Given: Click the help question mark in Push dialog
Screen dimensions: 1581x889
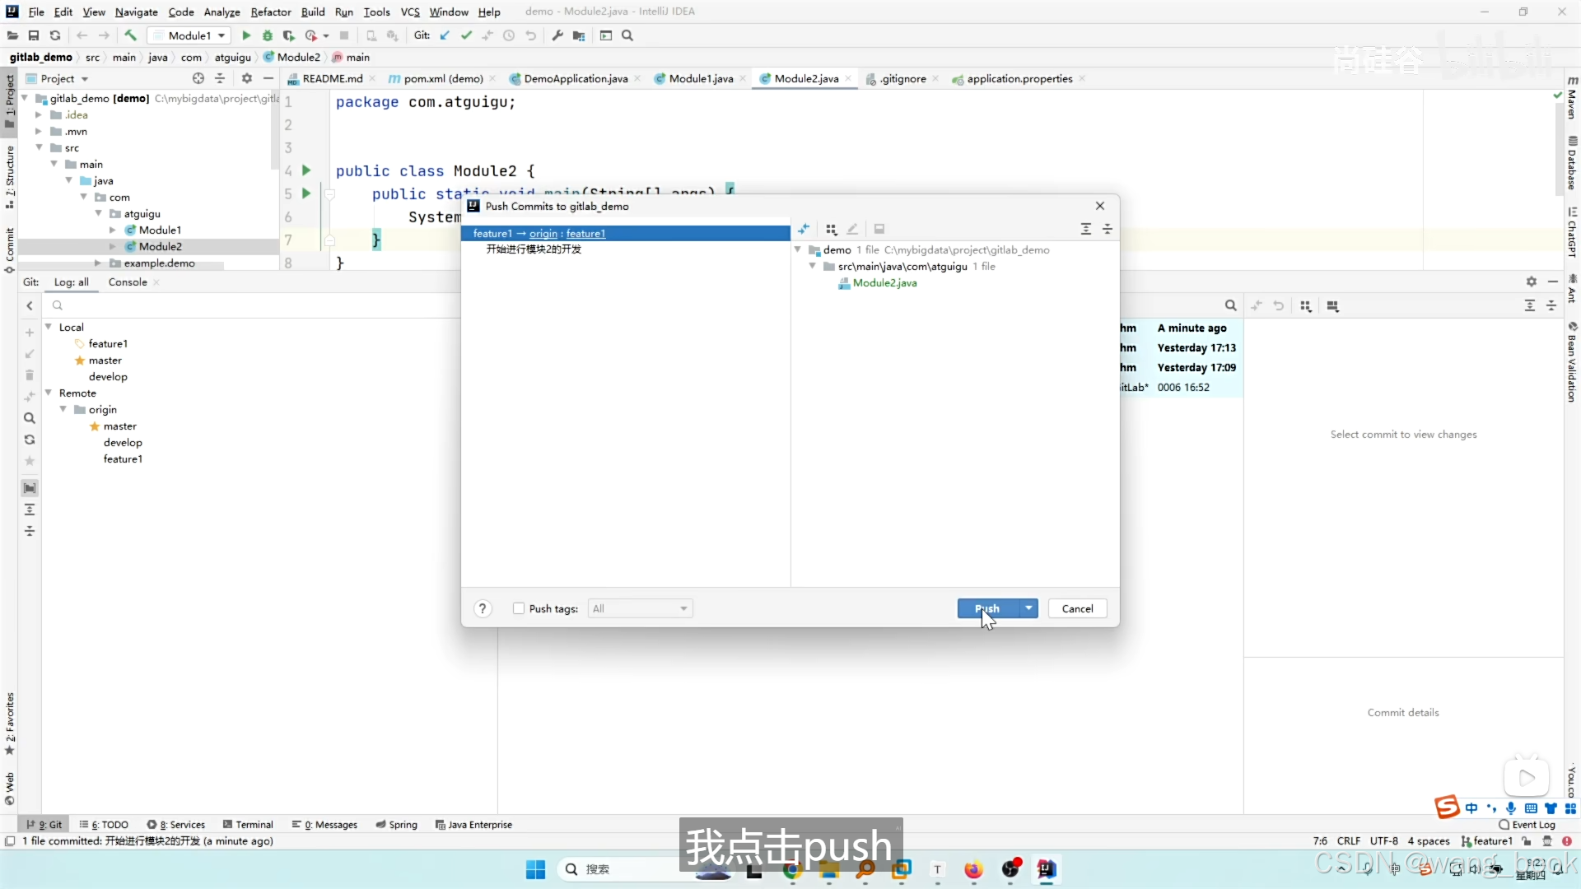Looking at the screenshot, I should (483, 608).
